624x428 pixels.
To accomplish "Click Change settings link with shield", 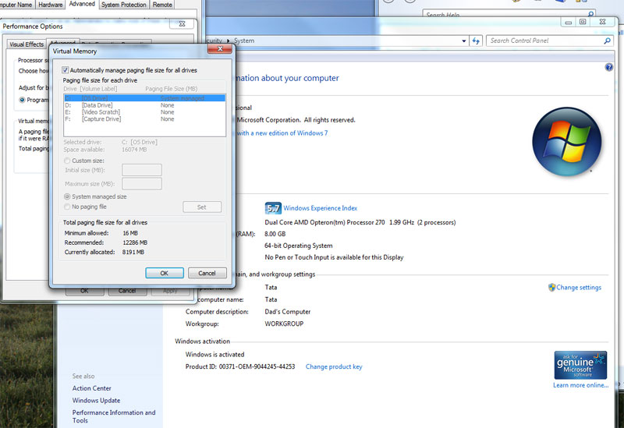I will tap(579, 287).
